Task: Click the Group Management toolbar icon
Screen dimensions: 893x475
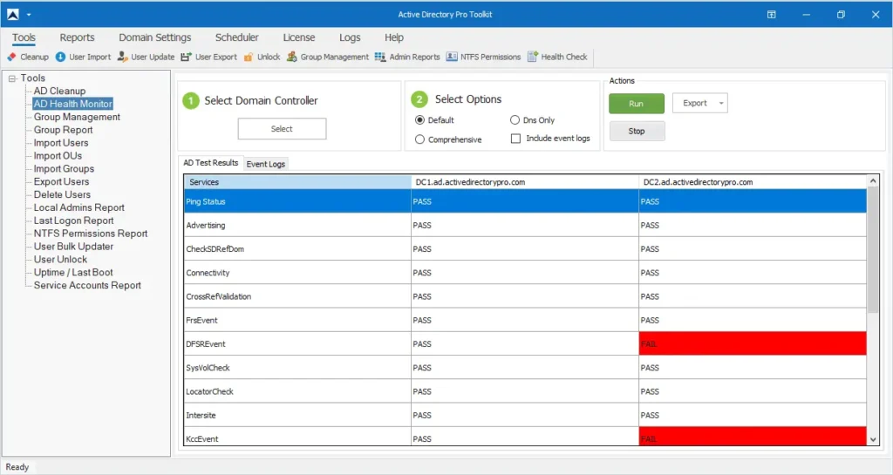Action: (x=291, y=57)
